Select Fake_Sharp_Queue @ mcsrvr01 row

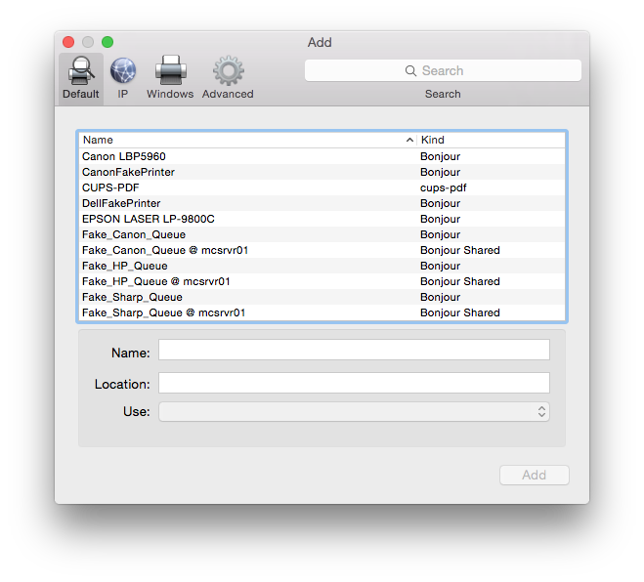(x=322, y=312)
